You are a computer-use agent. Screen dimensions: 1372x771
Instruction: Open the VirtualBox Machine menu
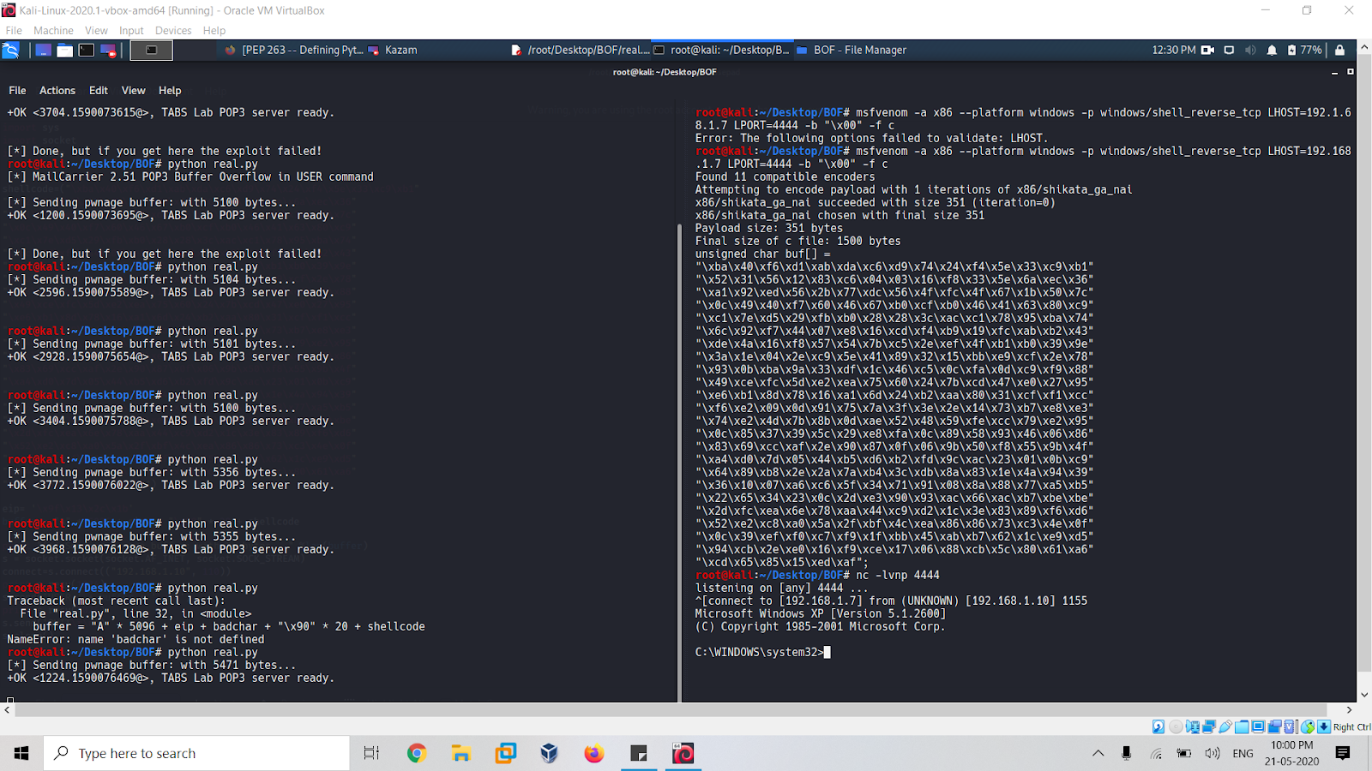click(x=53, y=30)
